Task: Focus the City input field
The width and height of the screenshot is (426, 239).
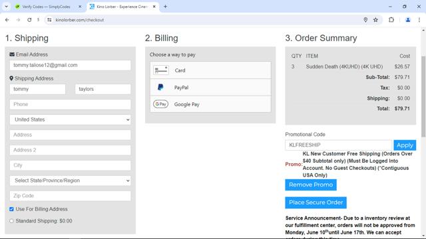Action: pos(70,165)
